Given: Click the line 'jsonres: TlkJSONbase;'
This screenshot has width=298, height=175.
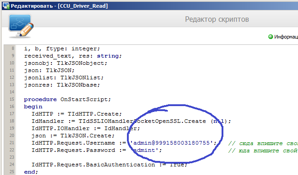Looking at the screenshot, I should (x=62, y=85).
